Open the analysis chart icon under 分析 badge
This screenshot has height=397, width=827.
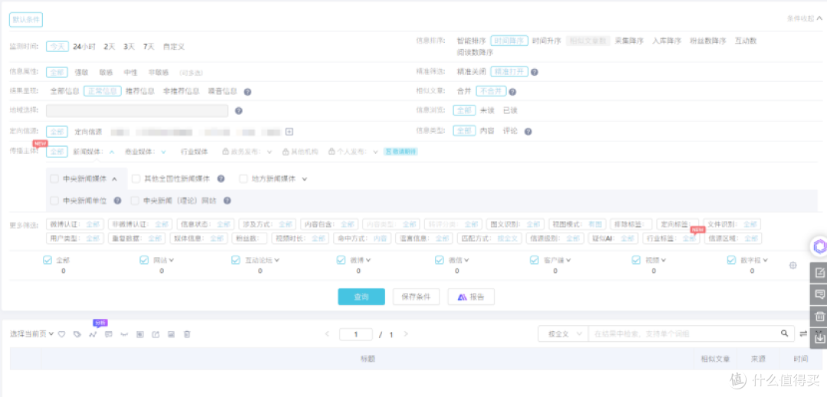pos(93,334)
